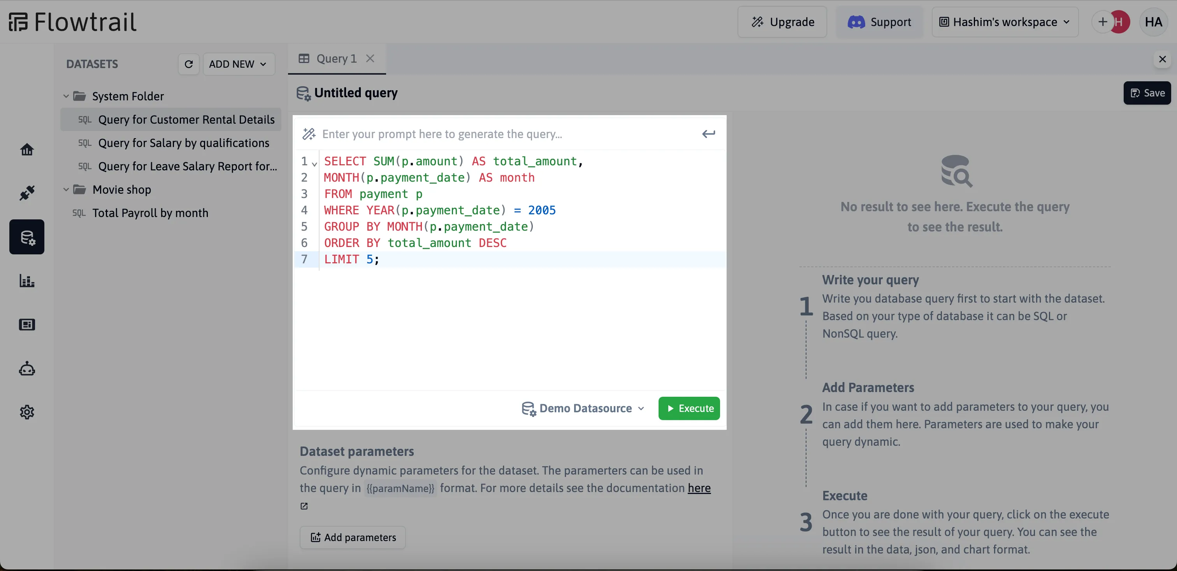Click the plus invite member icon
This screenshot has height=571, width=1177.
pos(1103,22)
